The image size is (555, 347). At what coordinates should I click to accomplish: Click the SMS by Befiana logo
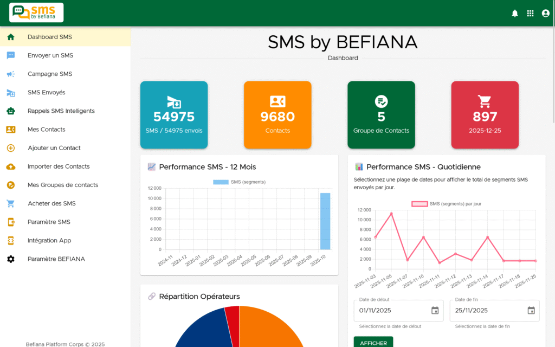click(x=35, y=12)
